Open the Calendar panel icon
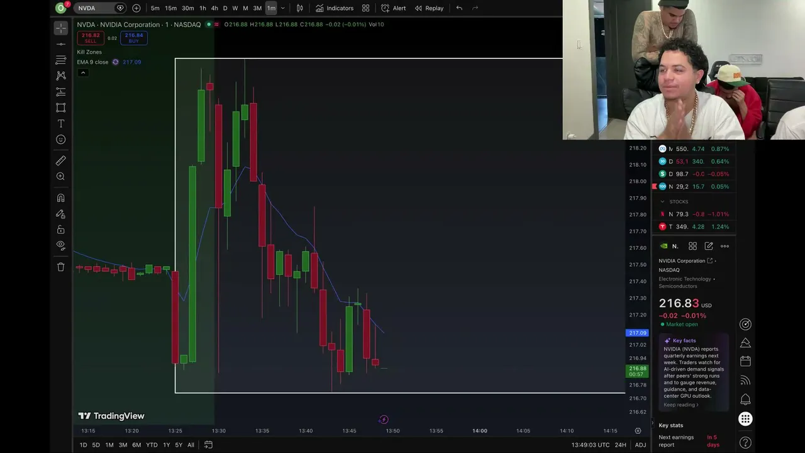Screen dimensions: 805x453 (745, 361)
